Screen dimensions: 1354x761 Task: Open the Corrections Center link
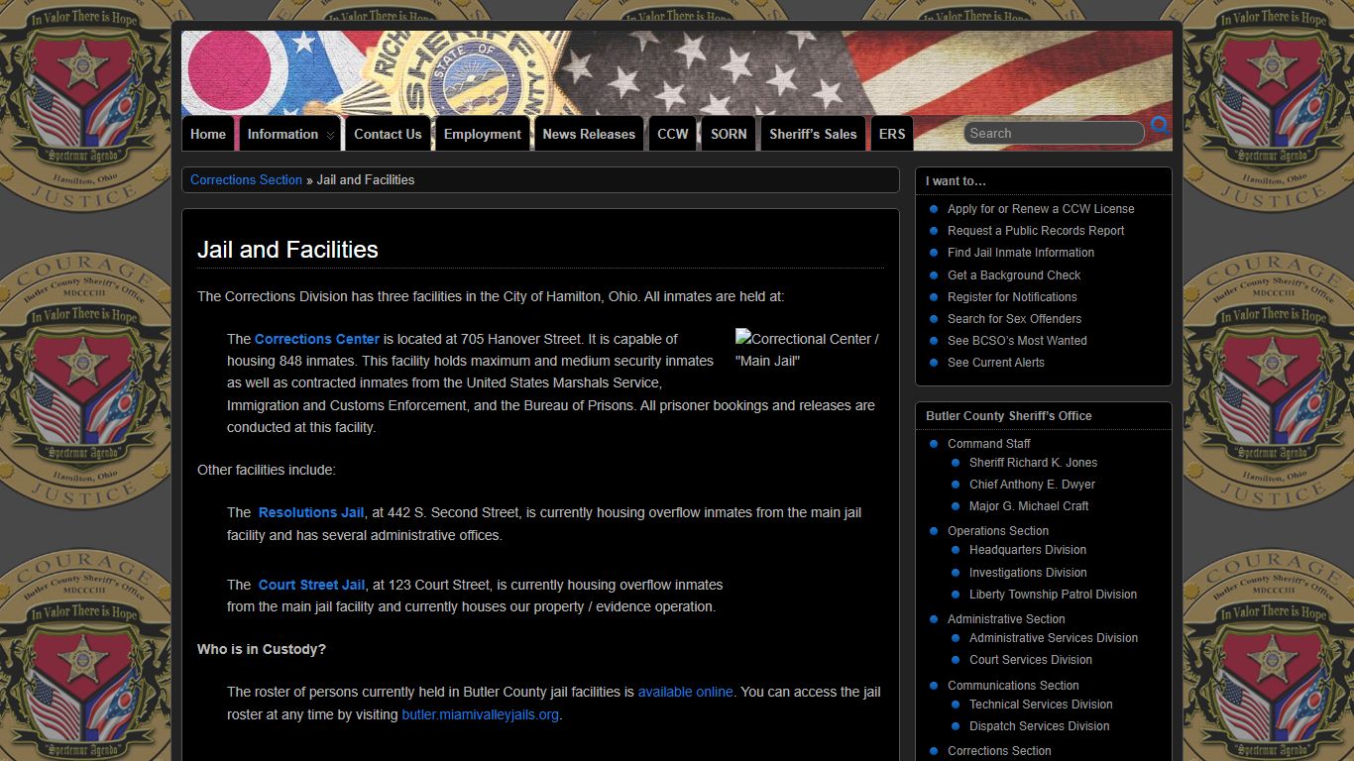click(x=317, y=339)
